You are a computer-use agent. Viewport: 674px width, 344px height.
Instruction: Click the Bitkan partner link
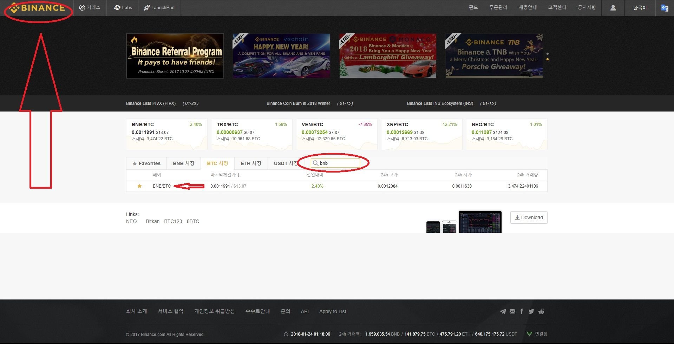click(x=153, y=221)
